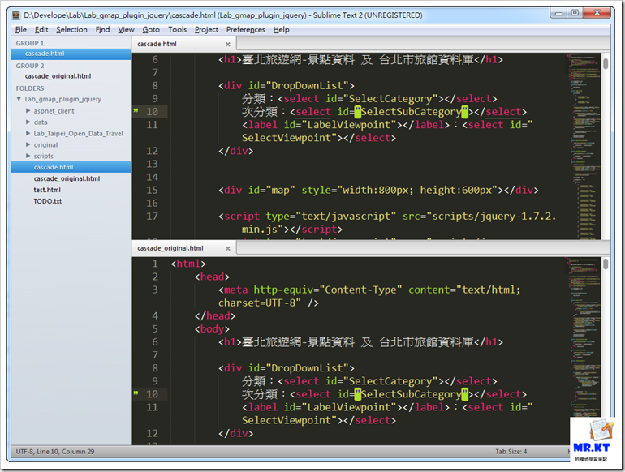Open the Edit menu
This screenshot has width=625, height=472.
tap(41, 29)
